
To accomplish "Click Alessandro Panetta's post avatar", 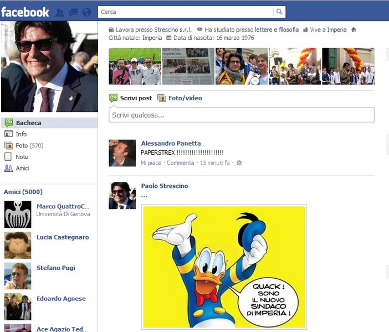I will pos(122,153).
